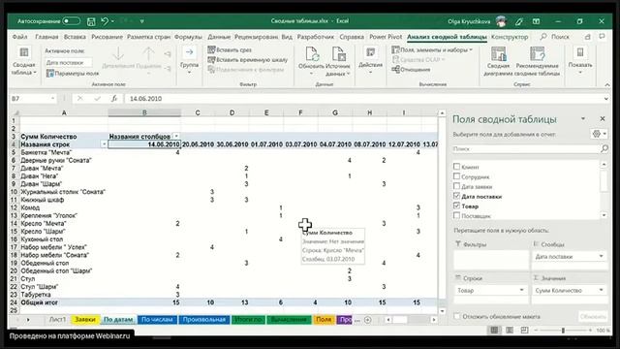Click the Save icon in title bar
The height and width of the screenshot is (349, 620).
[91, 21]
